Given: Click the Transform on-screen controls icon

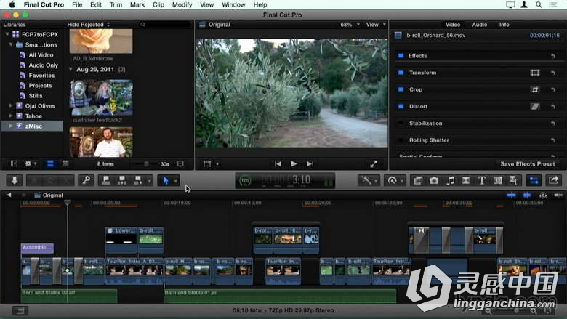Looking at the screenshot, I should pyautogui.click(x=535, y=73).
